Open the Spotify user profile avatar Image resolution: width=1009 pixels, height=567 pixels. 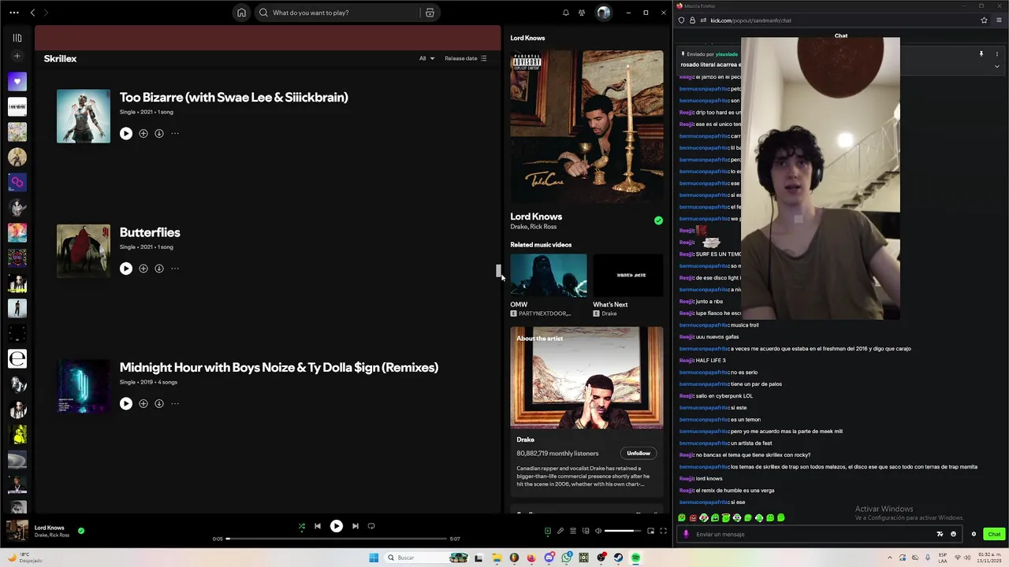click(604, 13)
